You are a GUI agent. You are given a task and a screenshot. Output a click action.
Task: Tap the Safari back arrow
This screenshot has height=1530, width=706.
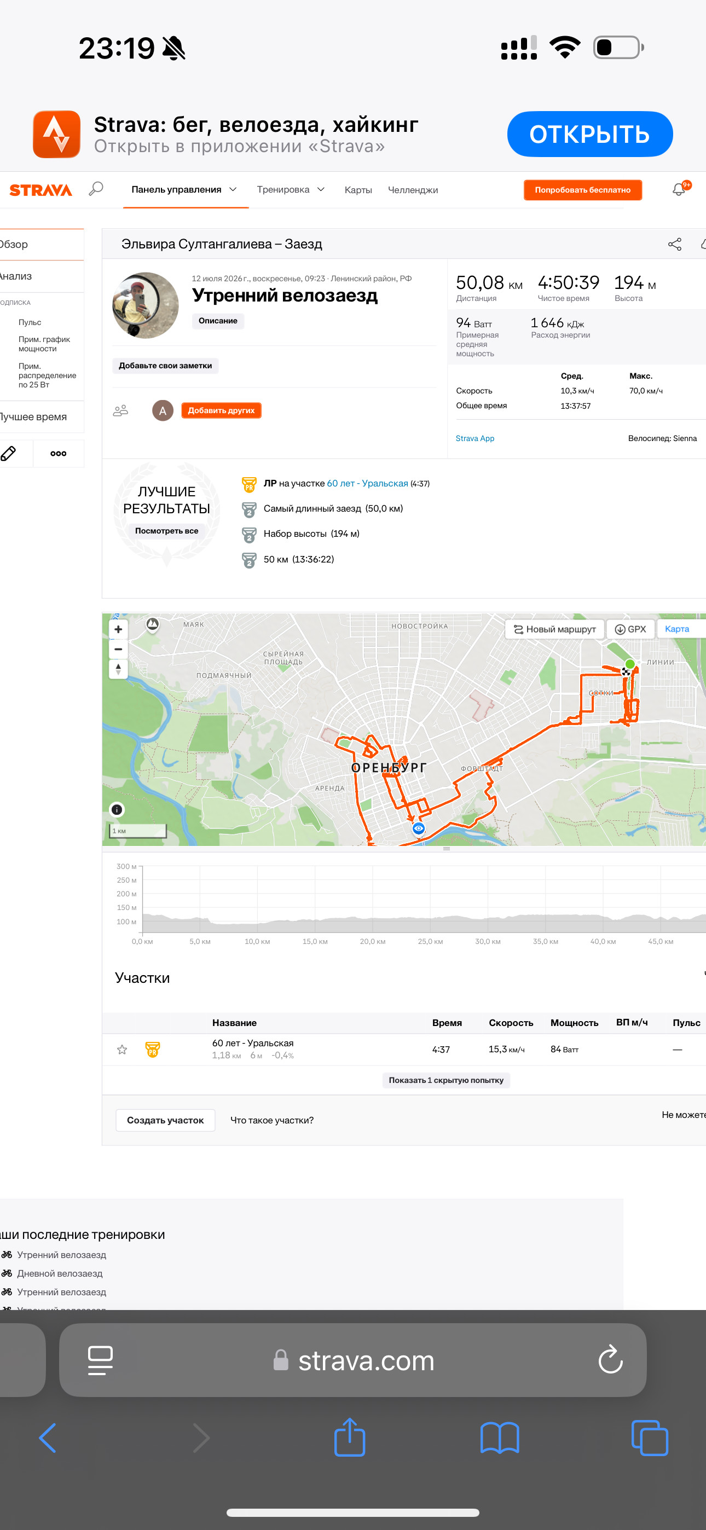(48, 1438)
